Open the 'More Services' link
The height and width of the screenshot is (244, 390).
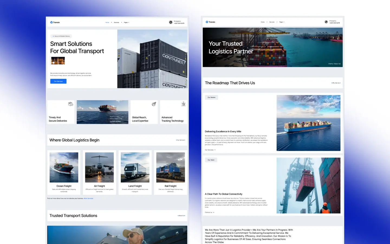(x=89, y=198)
